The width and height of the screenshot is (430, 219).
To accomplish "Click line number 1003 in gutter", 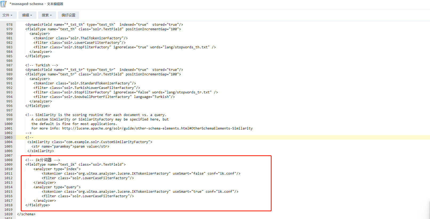I will (x=8, y=138).
